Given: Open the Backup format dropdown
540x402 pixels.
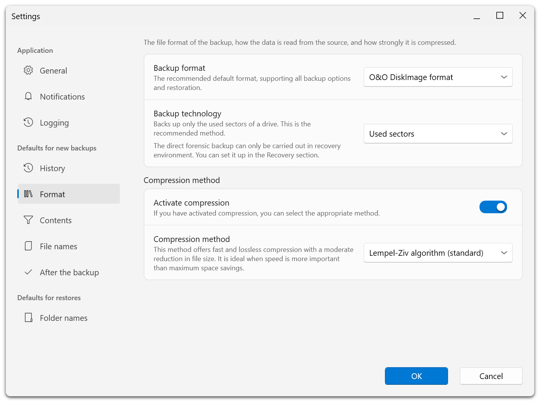Looking at the screenshot, I should (438, 77).
